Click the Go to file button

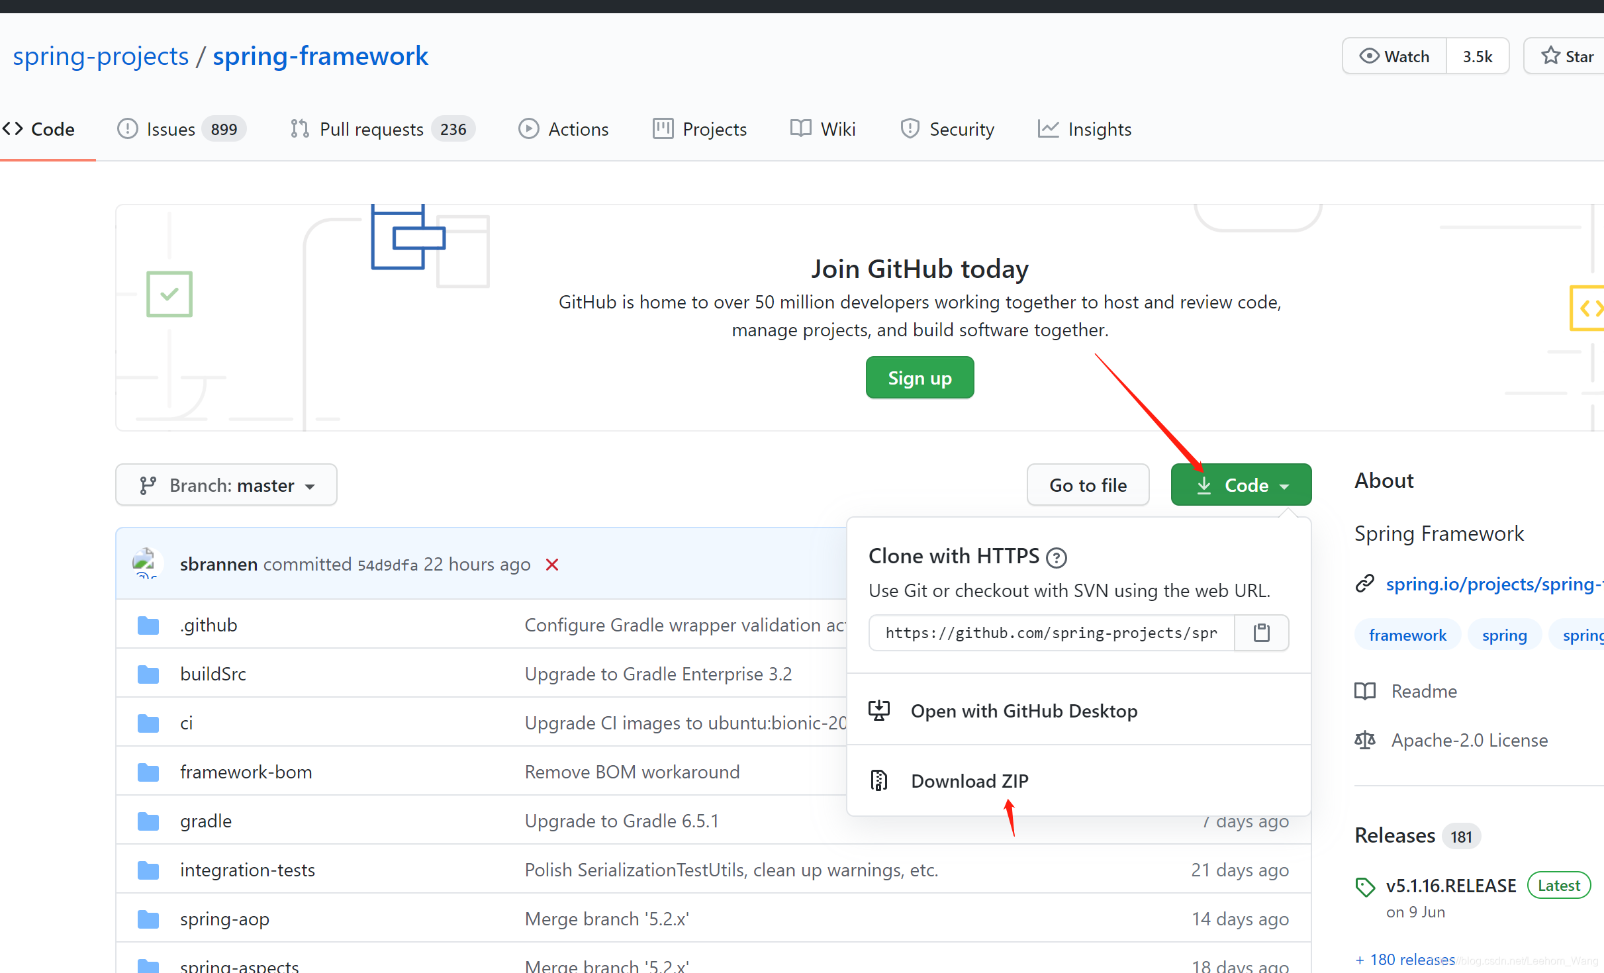[x=1088, y=485]
